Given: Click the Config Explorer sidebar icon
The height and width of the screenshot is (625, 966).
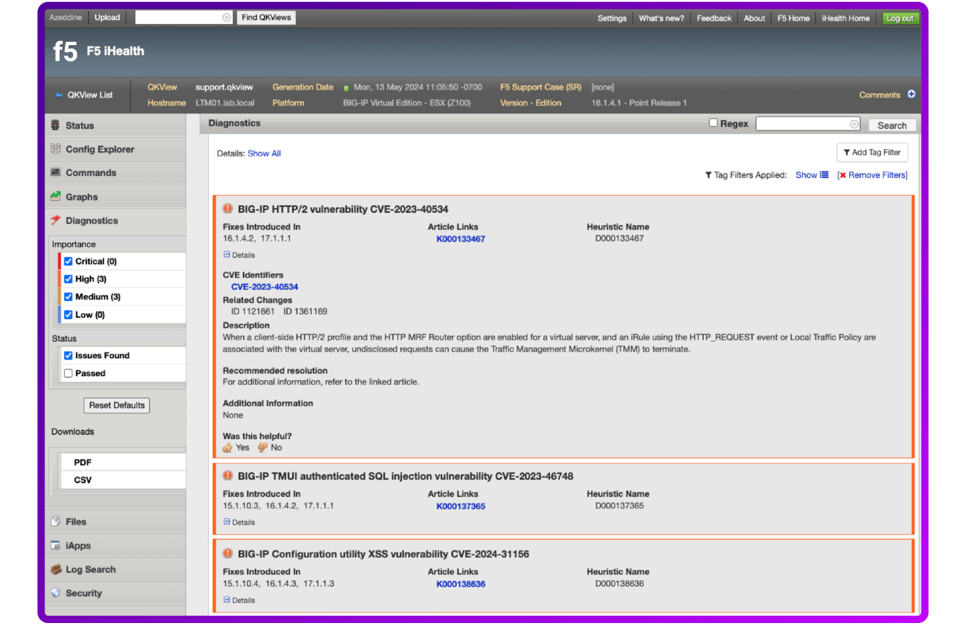Looking at the screenshot, I should (56, 149).
